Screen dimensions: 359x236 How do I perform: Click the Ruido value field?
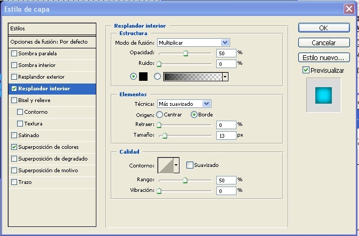[x=226, y=64]
